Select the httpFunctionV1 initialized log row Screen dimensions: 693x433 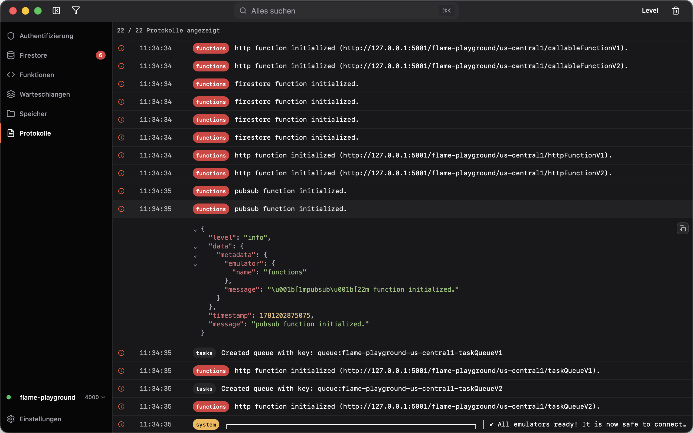click(x=403, y=155)
